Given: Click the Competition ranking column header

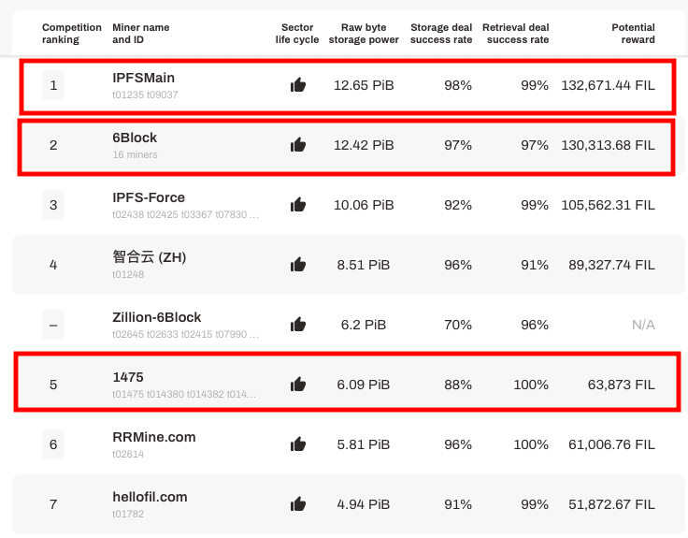Looking at the screenshot, I should [72, 34].
